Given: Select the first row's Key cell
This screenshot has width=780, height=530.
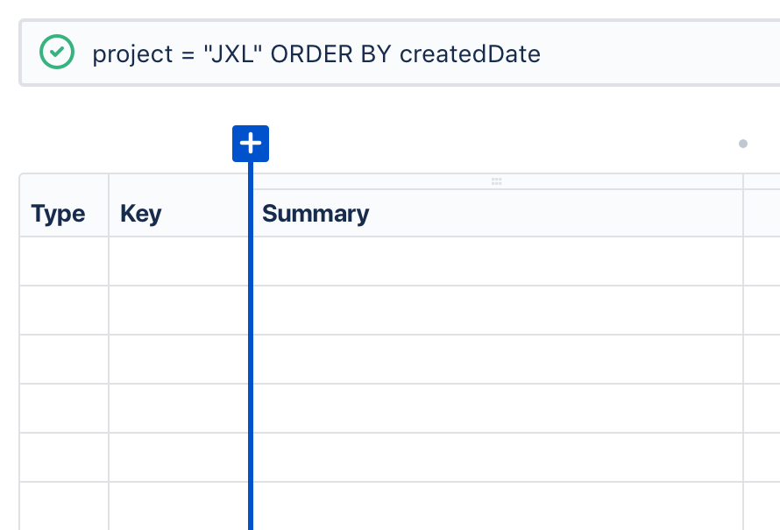Looking at the screenshot, I should pyautogui.click(x=178, y=262).
